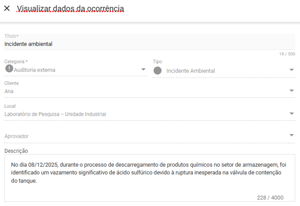
Task: Click the Título field with Incidente ambiental
Action: 134,44
